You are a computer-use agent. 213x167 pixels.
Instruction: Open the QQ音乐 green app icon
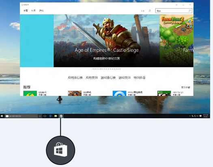tap(30, 93)
